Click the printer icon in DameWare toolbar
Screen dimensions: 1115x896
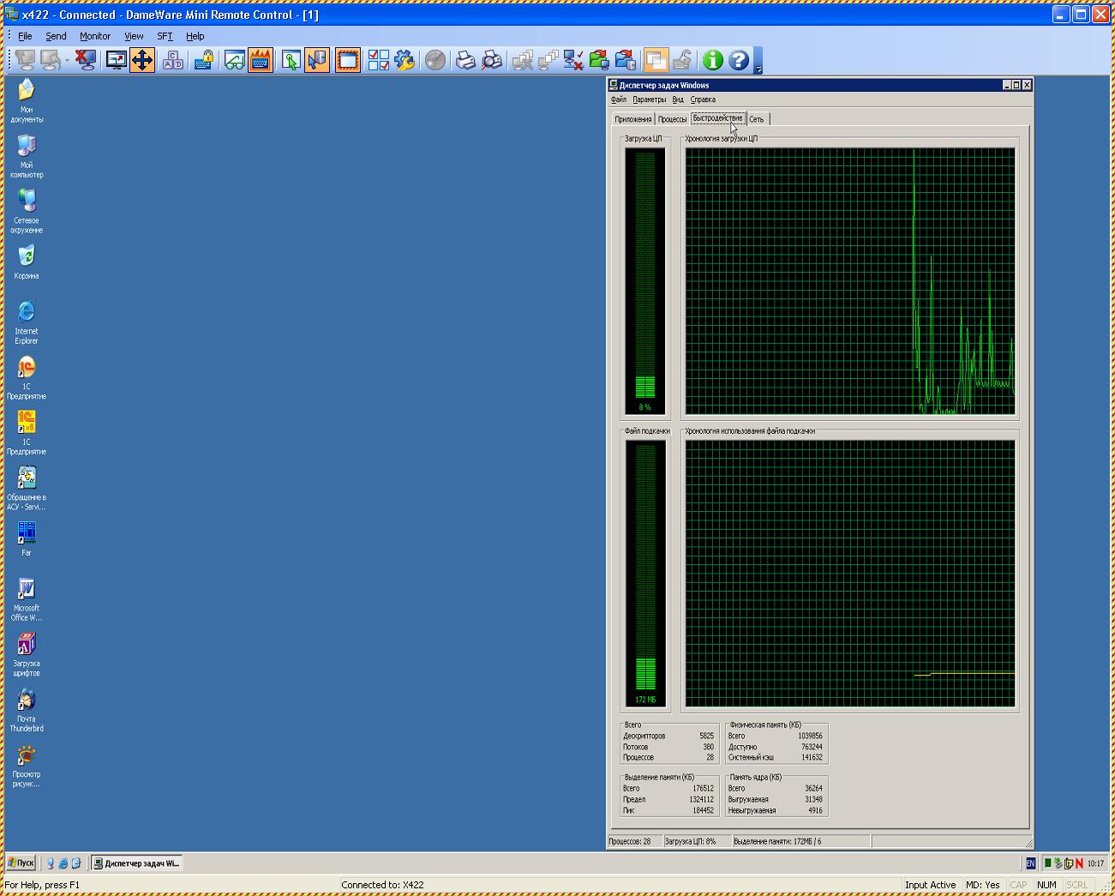coord(465,60)
